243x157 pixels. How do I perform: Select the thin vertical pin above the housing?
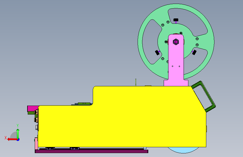click(136, 82)
